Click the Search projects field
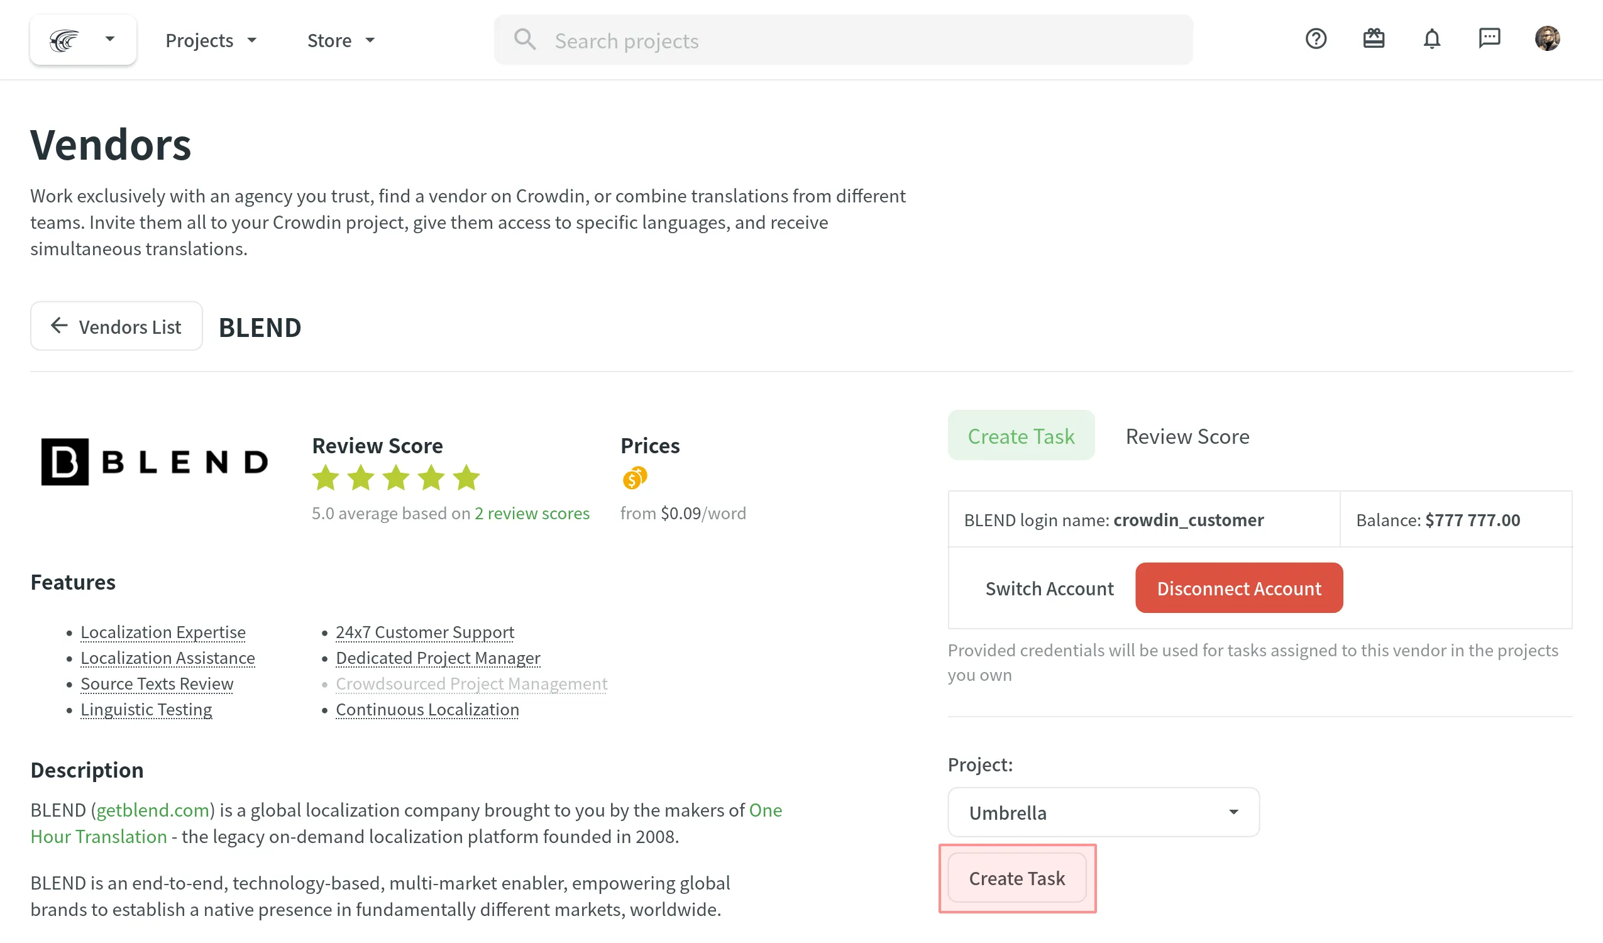 tap(843, 40)
